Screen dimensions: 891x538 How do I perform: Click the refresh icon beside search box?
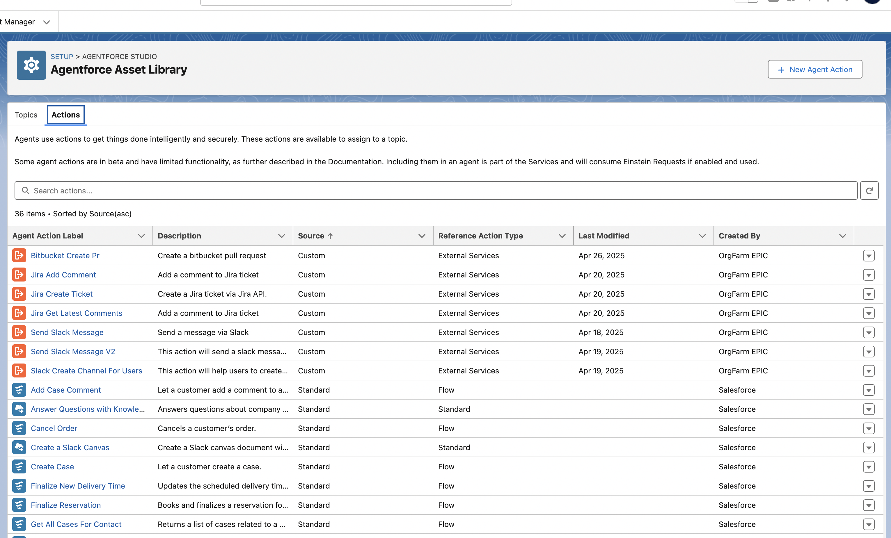(x=869, y=190)
